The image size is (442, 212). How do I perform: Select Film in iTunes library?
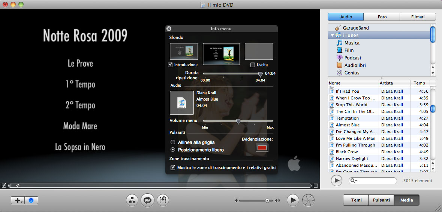pos(349,50)
